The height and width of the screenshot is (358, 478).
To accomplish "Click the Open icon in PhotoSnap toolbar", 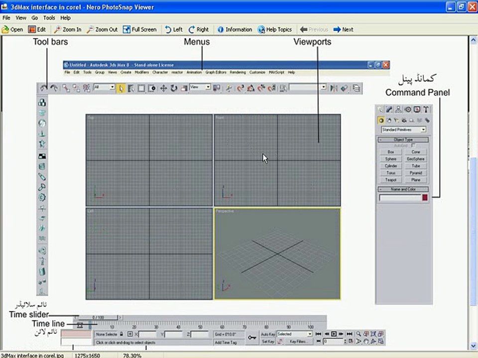I will pyautogui.click(x=5, y=29).
